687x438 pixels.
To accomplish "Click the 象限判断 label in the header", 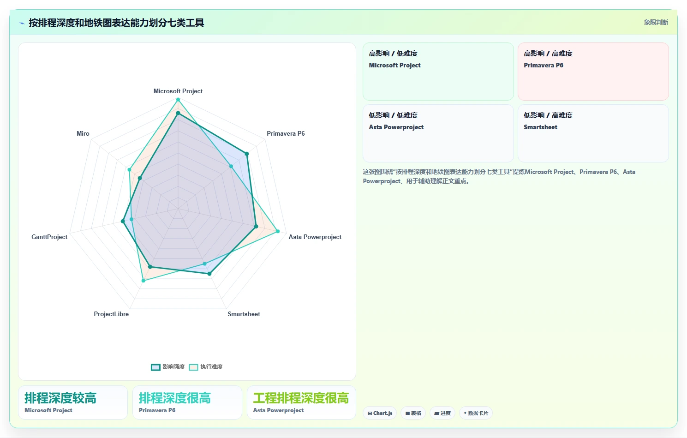I will point(656,22).
